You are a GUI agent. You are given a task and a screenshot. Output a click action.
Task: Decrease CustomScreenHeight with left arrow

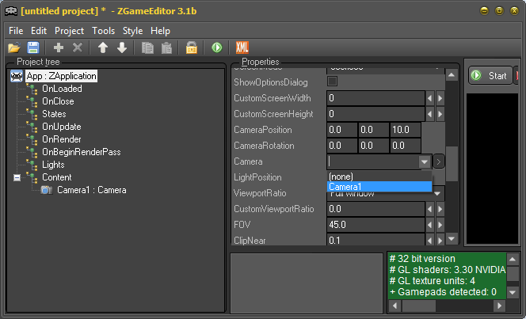coord(429,114)
